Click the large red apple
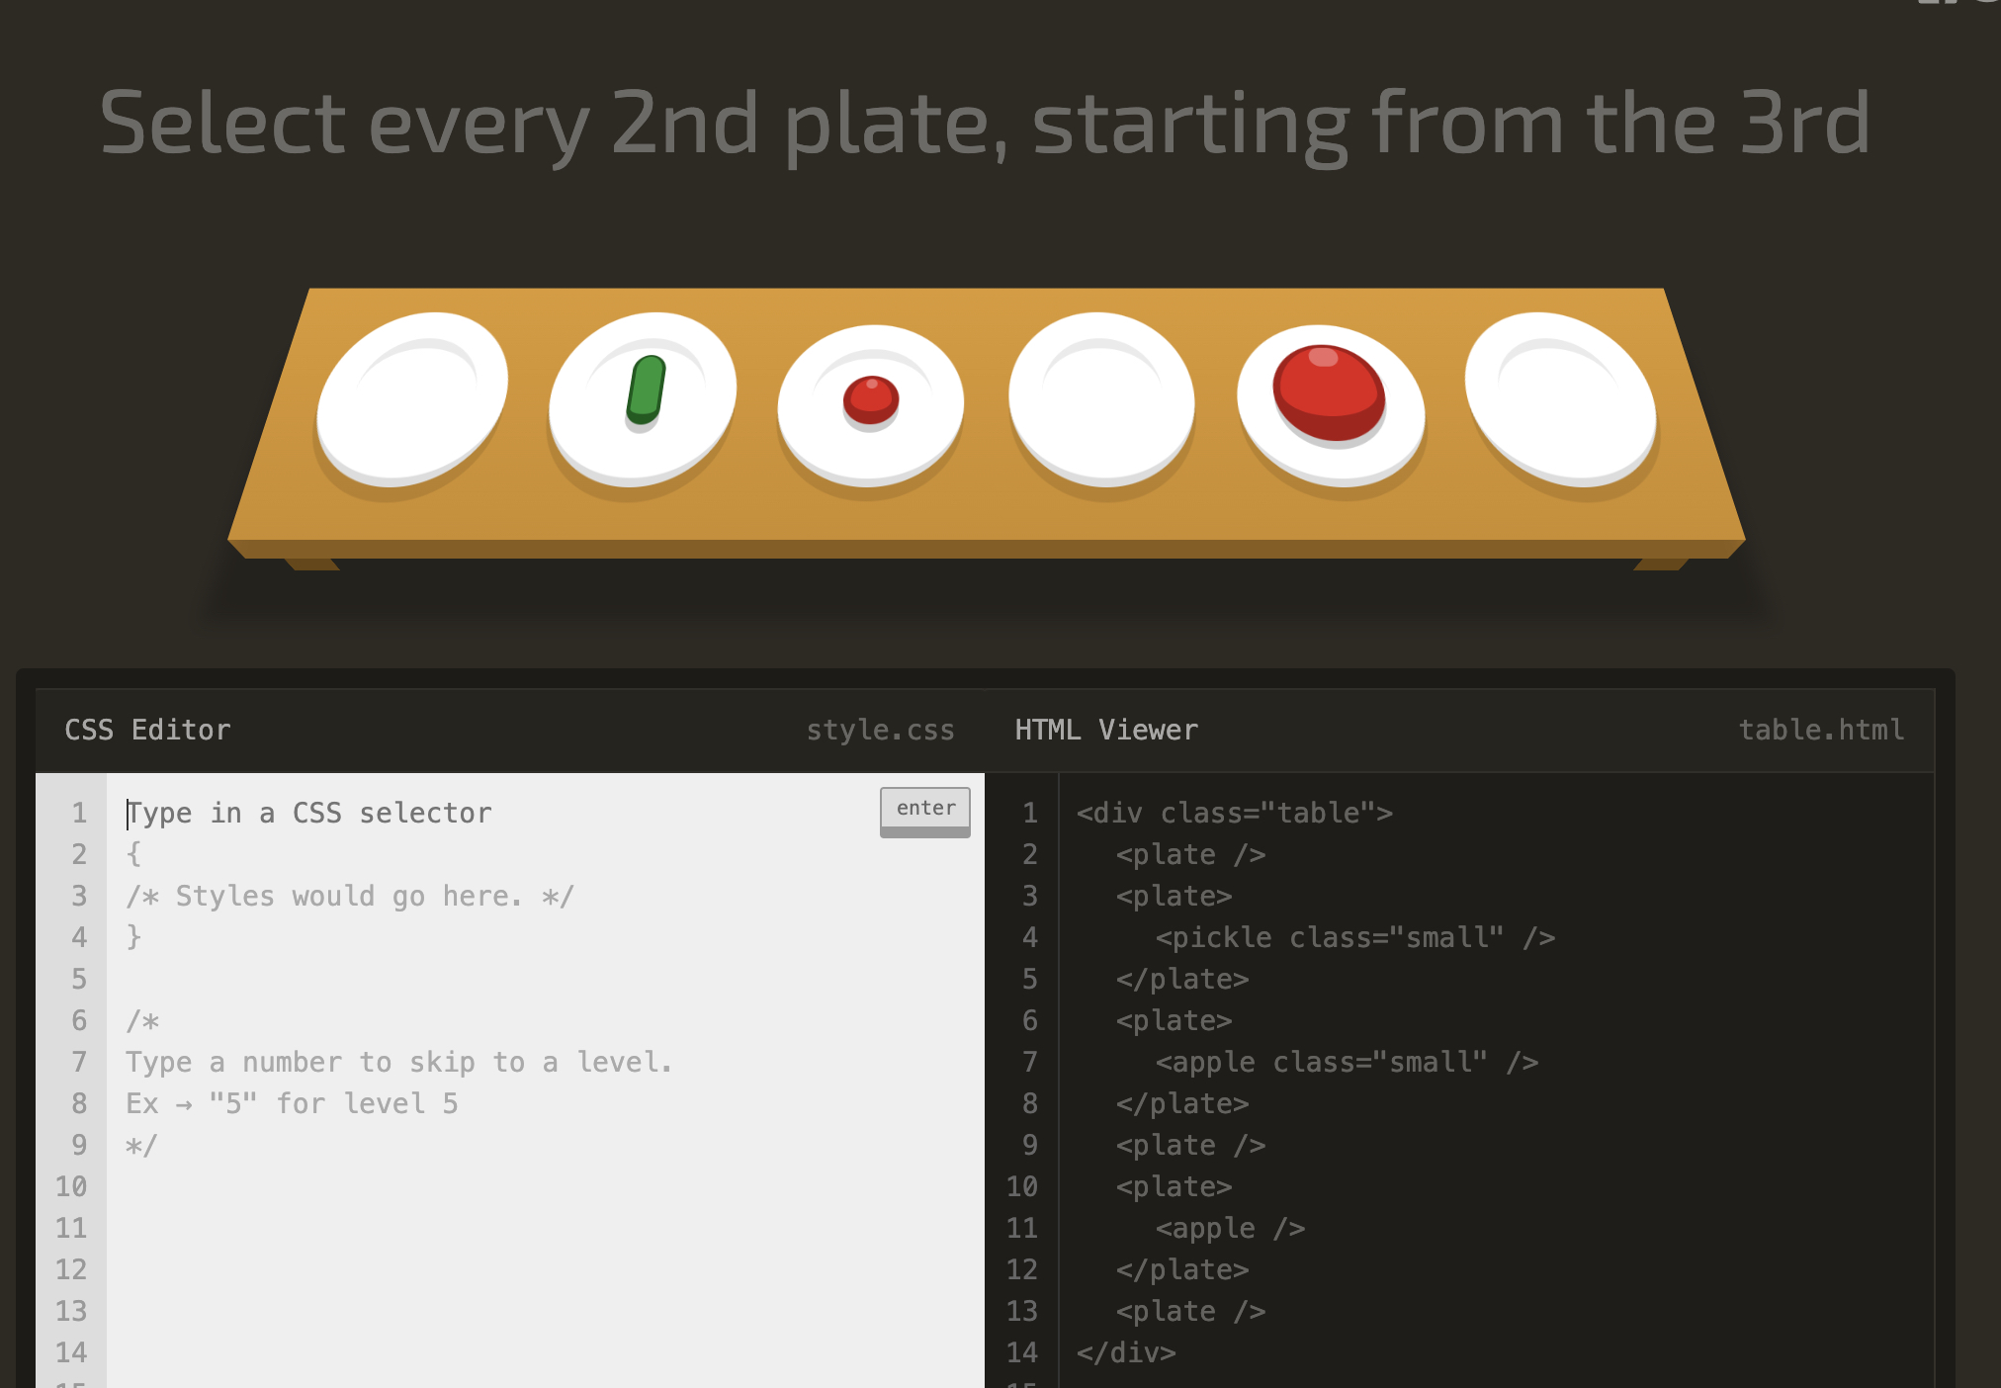 point(1329,391)
